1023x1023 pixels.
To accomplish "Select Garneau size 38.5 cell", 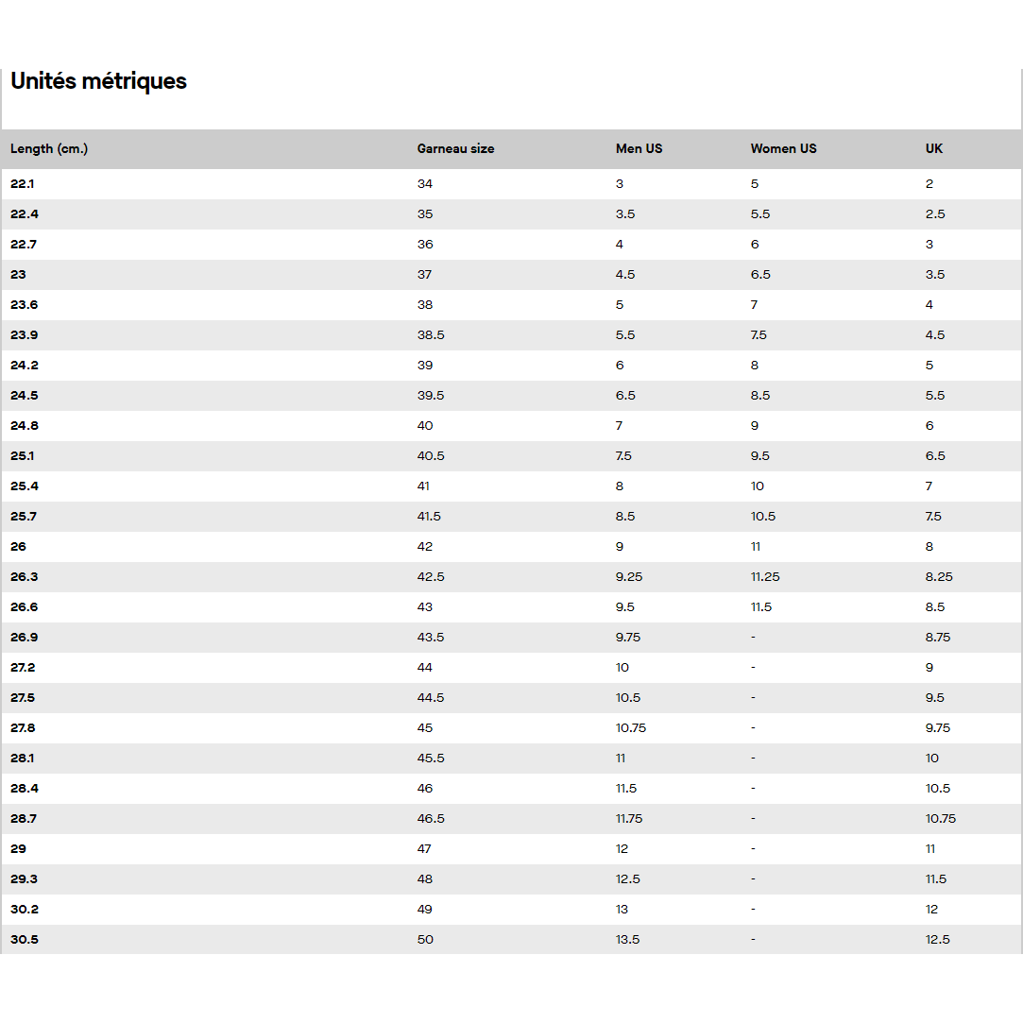I will [x=431, y=335].
